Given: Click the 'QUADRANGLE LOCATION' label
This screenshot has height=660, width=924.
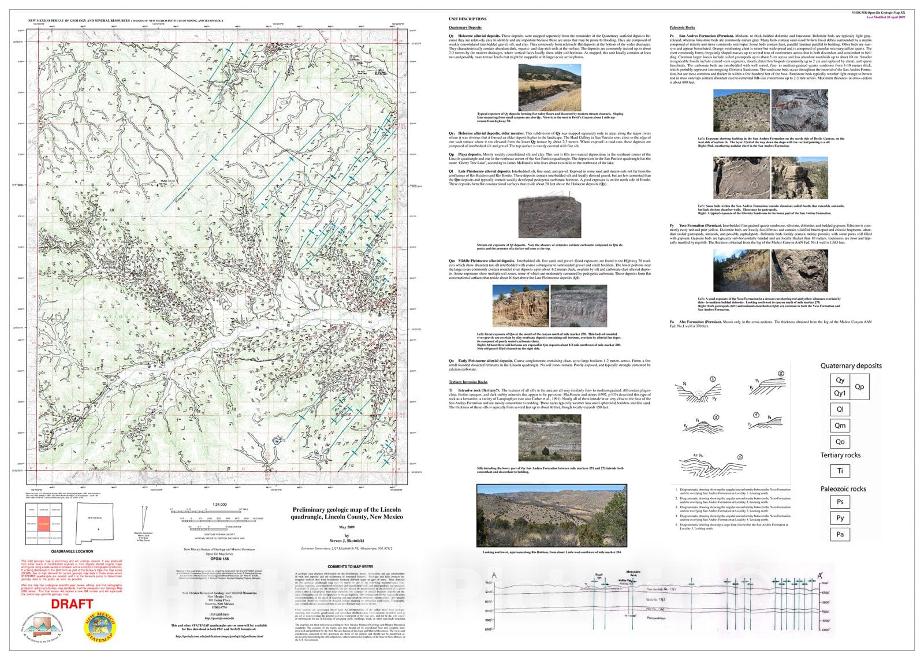Looking at the screenshot, I should (71, 551).
